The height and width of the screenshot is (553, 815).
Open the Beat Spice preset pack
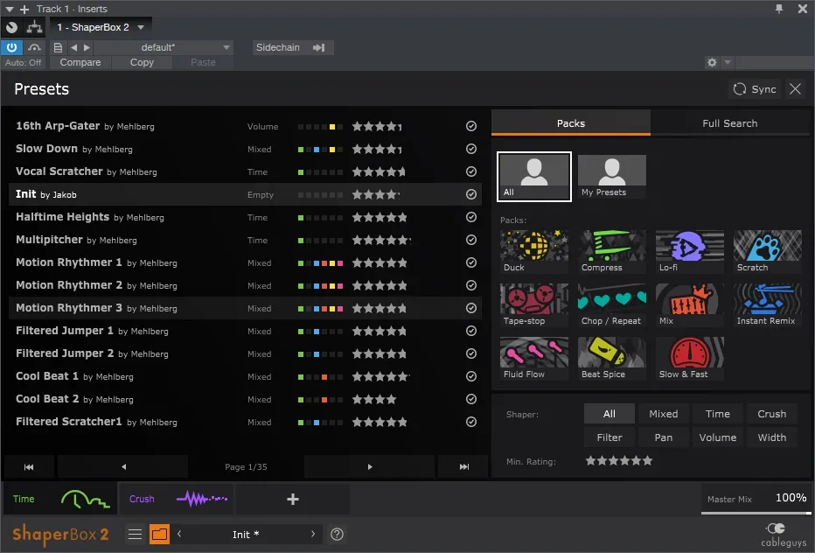[612, 359]
